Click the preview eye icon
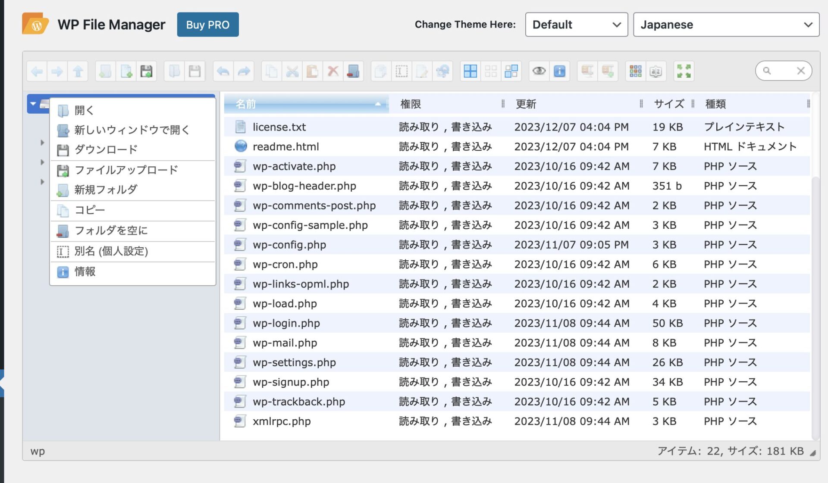This screenshot has height=483, width=828. point(539,71)
